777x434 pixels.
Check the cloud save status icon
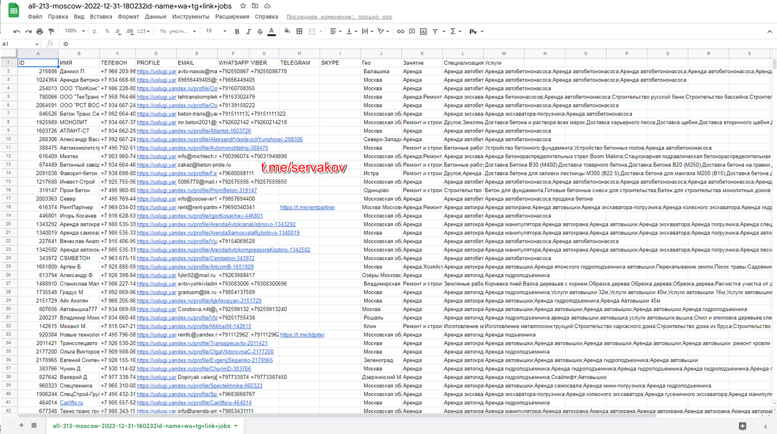267,6
